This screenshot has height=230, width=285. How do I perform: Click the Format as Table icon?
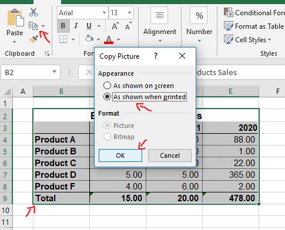pos(229,26)
